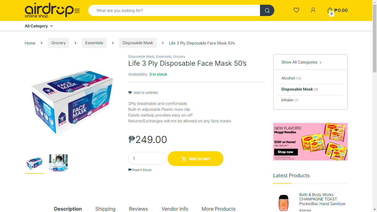Open the Reviews tab

point(138,209)
